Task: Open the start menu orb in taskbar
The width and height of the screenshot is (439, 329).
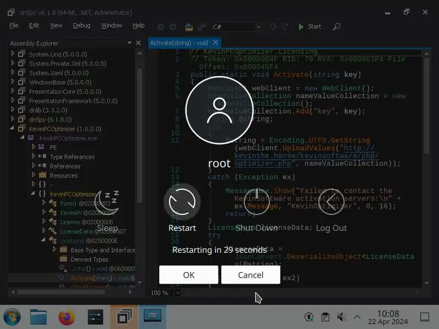Action: 12,317
